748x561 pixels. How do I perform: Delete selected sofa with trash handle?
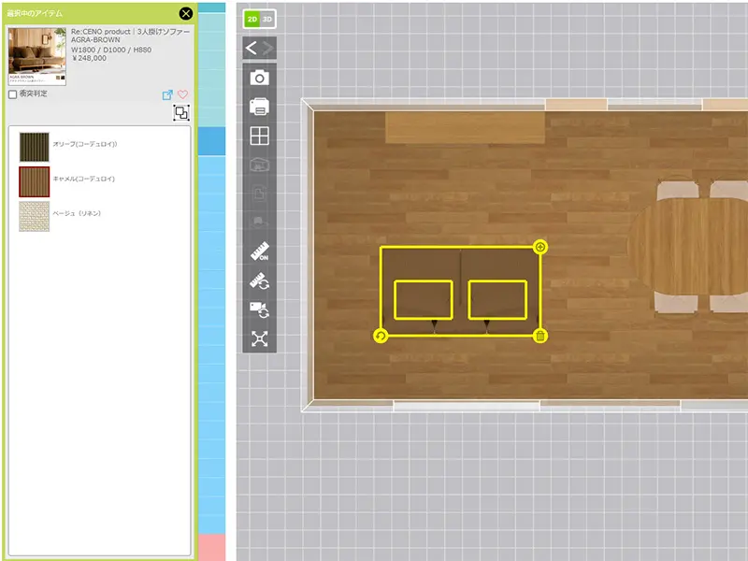pos(540,336)
